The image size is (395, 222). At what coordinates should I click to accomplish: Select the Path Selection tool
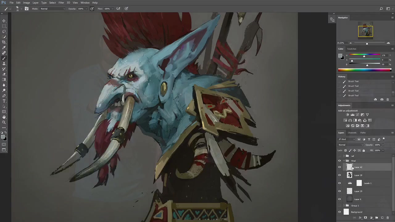pos(4,106)
